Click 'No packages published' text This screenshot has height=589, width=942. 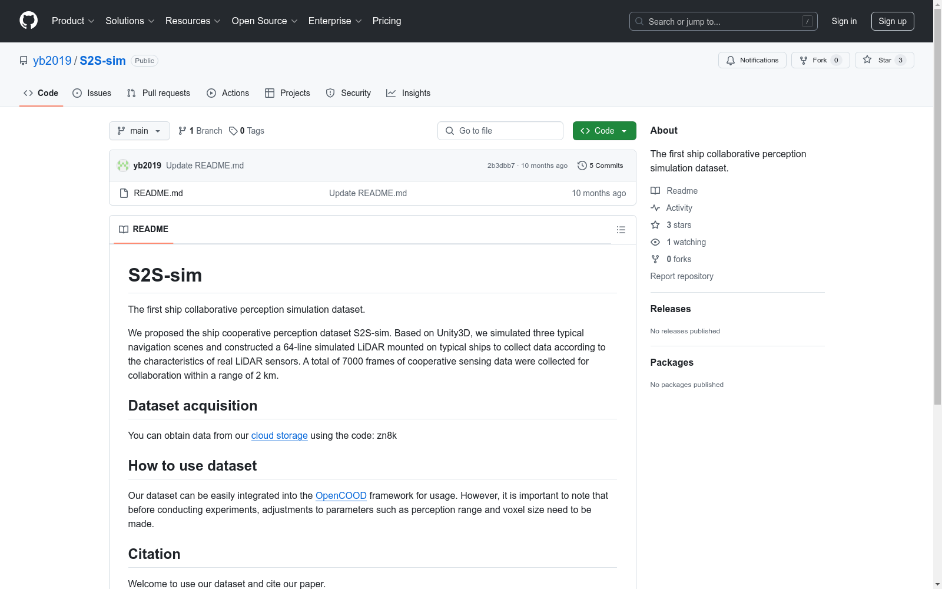click(687, 385)
